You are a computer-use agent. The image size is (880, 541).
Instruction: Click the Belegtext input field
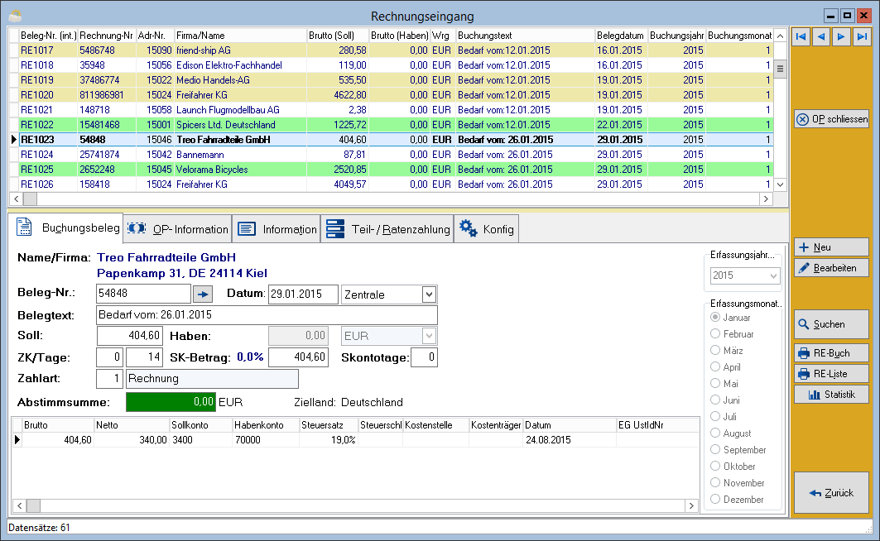point(267,315)
